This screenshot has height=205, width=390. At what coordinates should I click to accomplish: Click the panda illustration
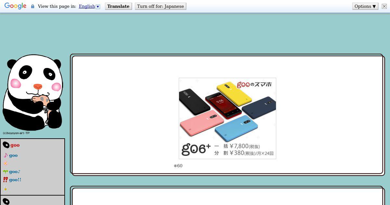click(x=32, y=92)
